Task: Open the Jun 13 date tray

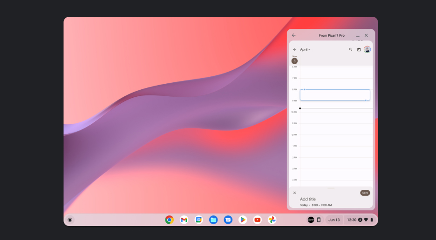Action: [x=334, y=220]
